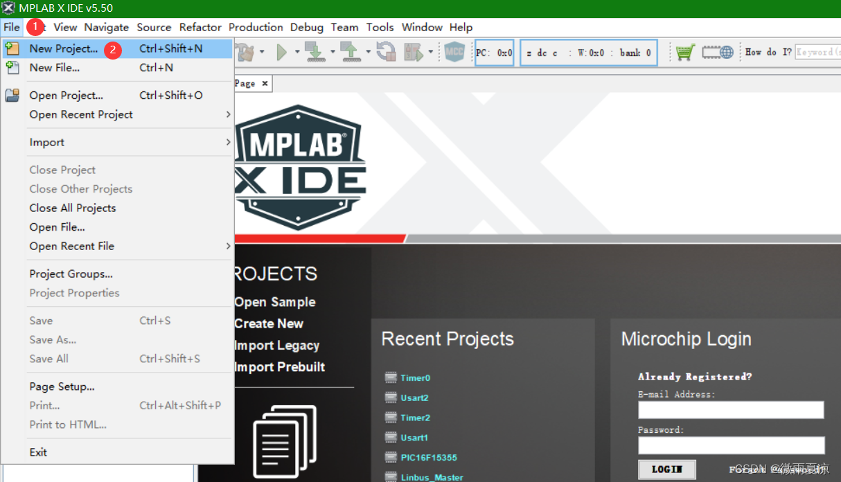Choose Page Setup... menu entry
Image resolution: width=841 pixels, height=482 pixels.
click(117, 386)
